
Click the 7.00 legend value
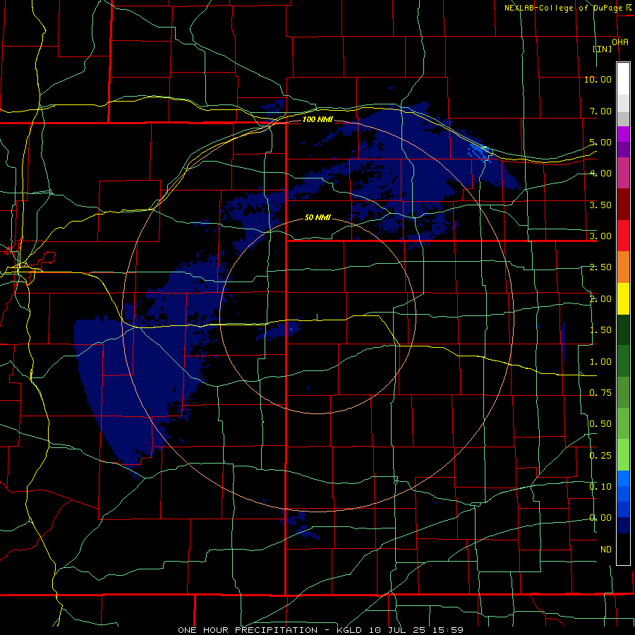point(600,111)
